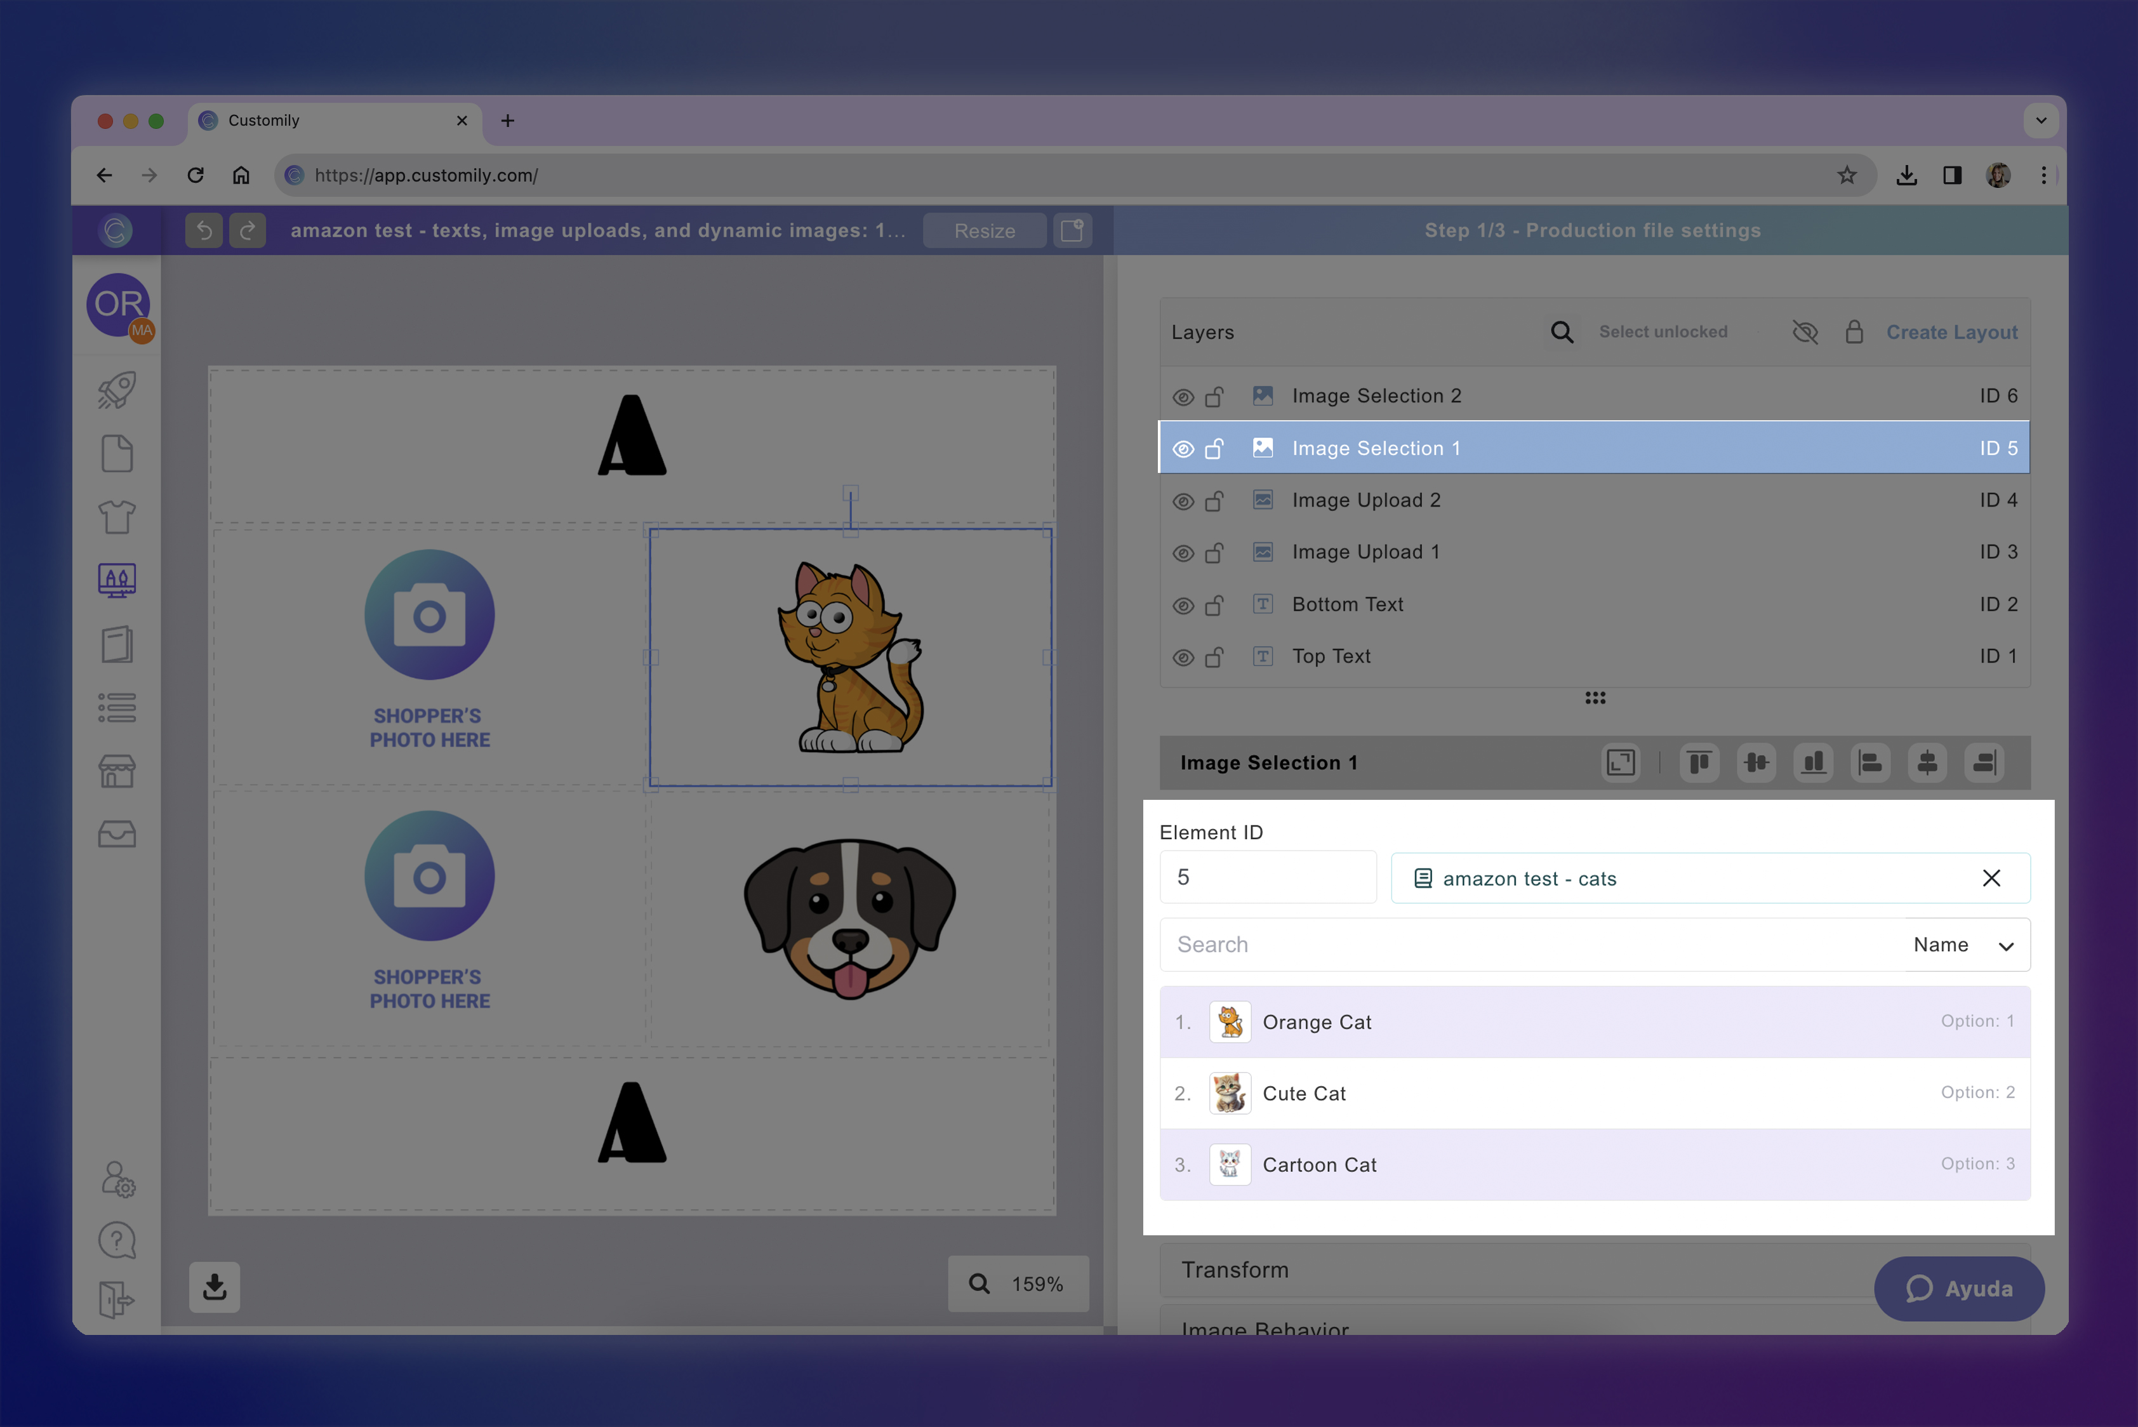Bookmark the page with star icon
The height and width of the screenshot is (1427, 2138).
(1846, 175)
